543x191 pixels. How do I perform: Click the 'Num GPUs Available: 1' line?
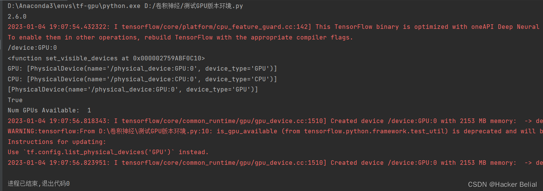click(x=49, y=110)
